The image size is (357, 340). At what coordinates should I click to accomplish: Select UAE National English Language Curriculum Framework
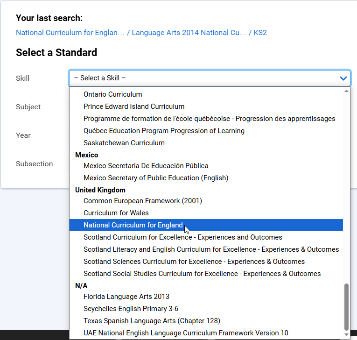pyautogui.click(x=206, y=333)
